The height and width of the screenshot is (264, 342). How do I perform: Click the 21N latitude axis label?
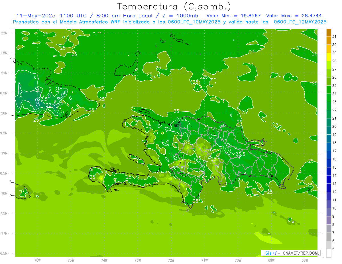tap(4, 73)
